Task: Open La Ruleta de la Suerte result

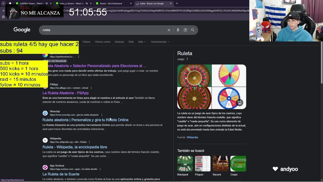Action: tap(61, 174)
